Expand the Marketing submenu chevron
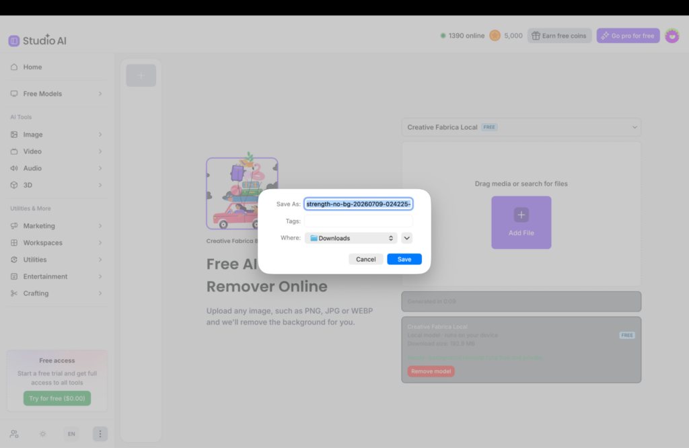 coord(100,226)
